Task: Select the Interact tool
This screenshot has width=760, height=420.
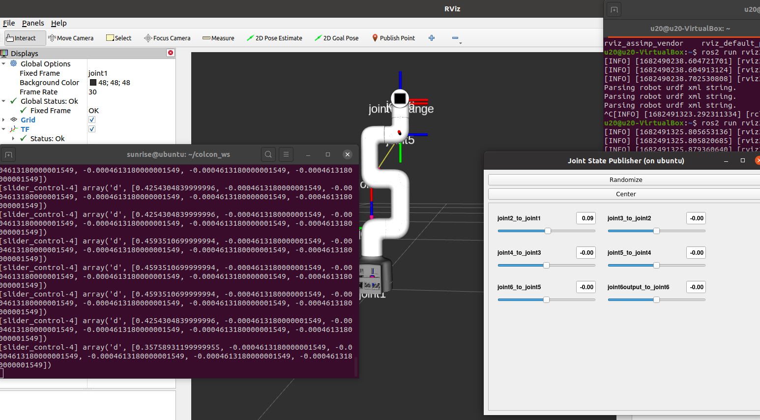Action: coord(21,38)
